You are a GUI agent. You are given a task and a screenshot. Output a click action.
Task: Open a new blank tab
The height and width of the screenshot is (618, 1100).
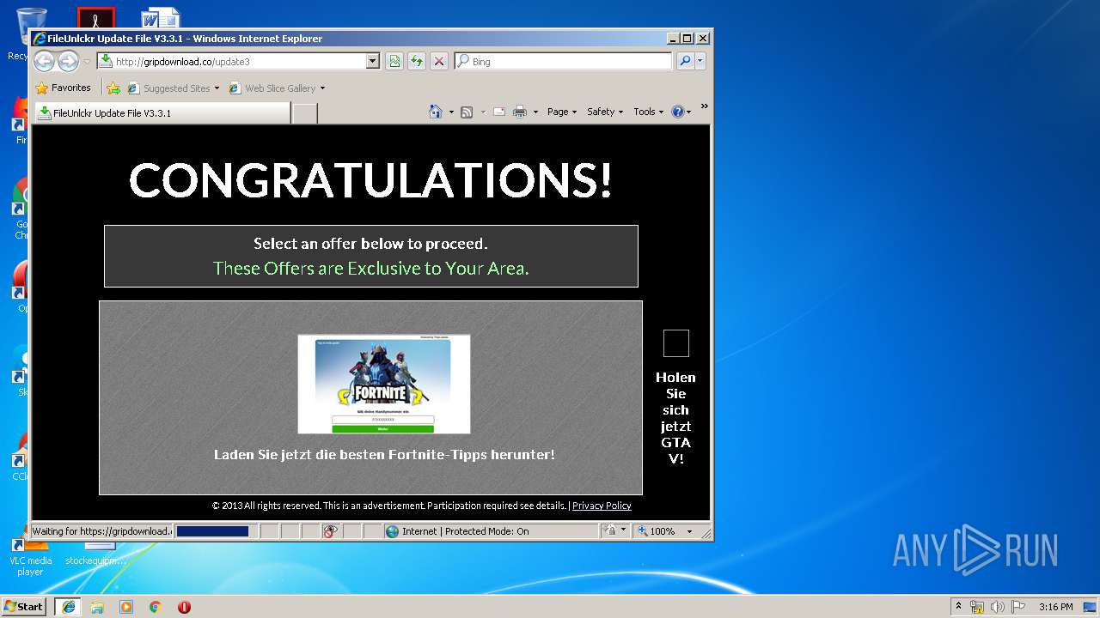304,113
